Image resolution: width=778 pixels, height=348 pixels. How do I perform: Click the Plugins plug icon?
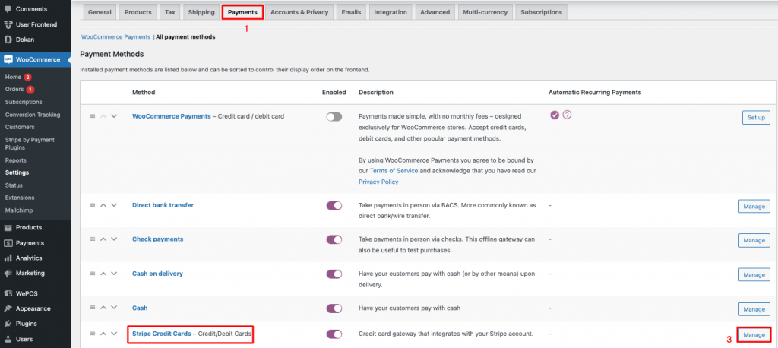click(8, 324)
